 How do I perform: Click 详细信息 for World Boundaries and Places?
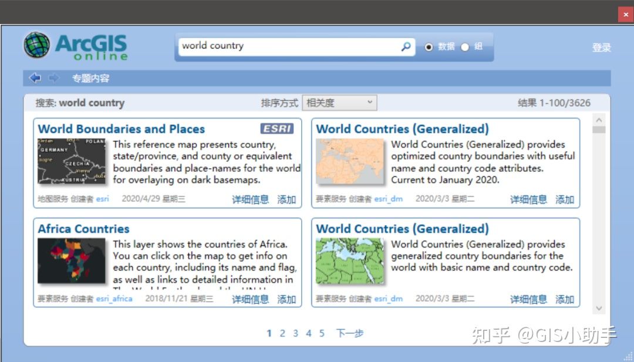[x=250, y=199]
